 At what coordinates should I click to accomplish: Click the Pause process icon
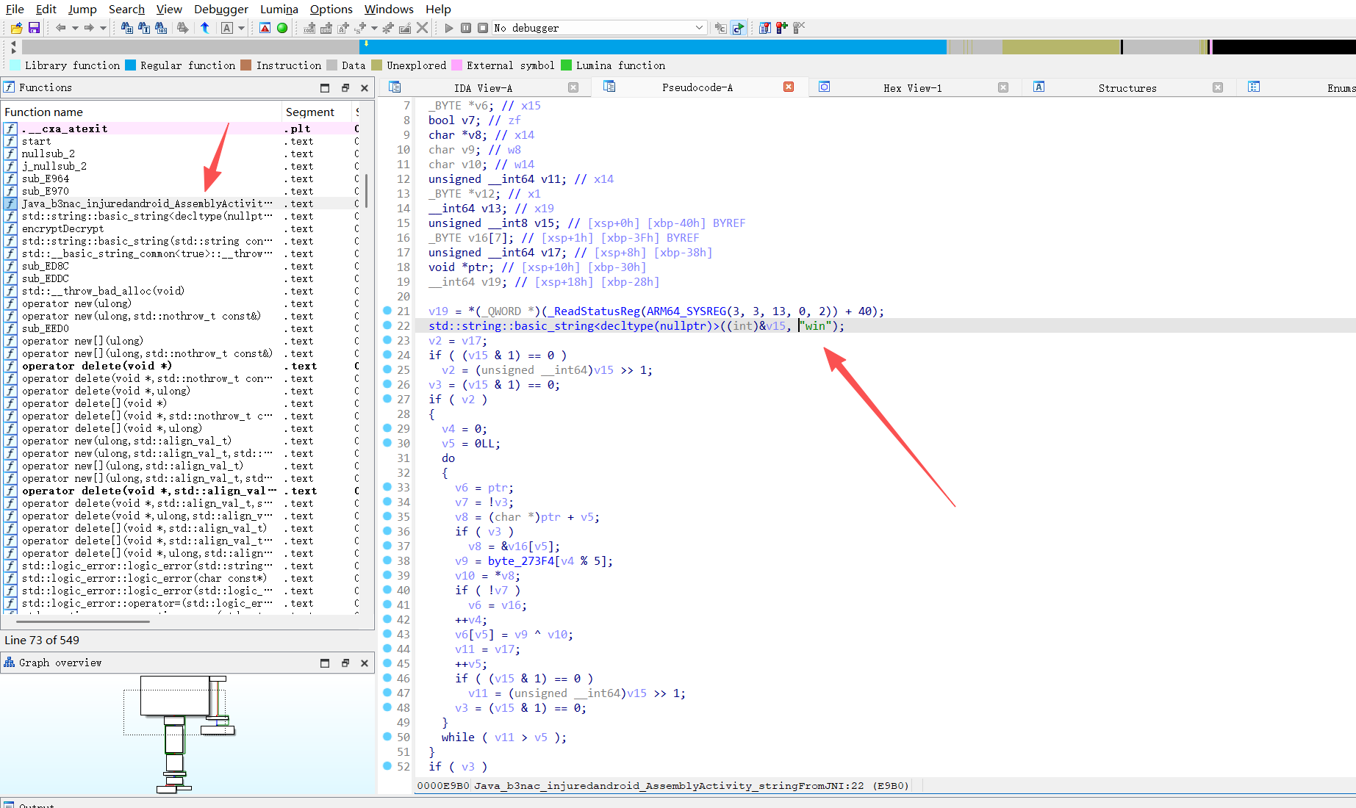point(466,28)
